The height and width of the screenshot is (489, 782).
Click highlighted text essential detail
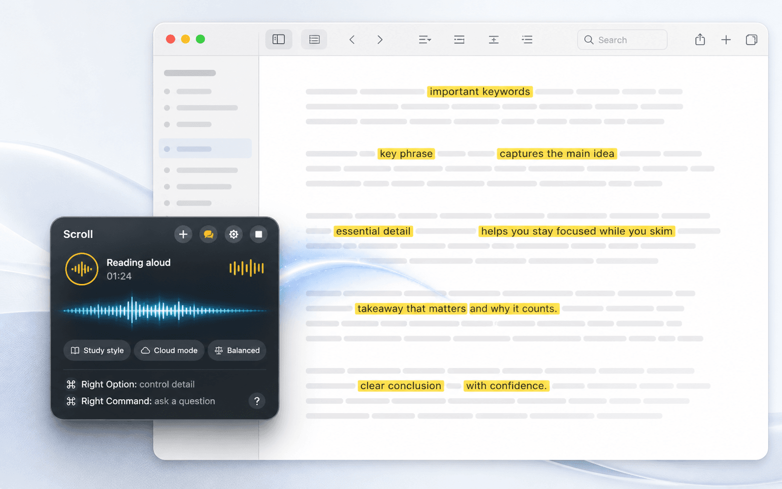(x=373, y=231)
